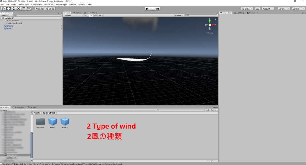This screenshot has width=306, height=165.
Task: Select the Rotate tool
Action: coord(14,9)
